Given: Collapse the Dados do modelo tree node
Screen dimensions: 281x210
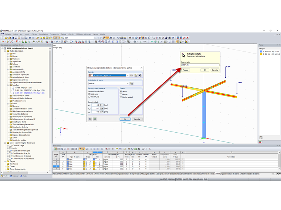Looking at the screenshot, I should coord(5,51).
